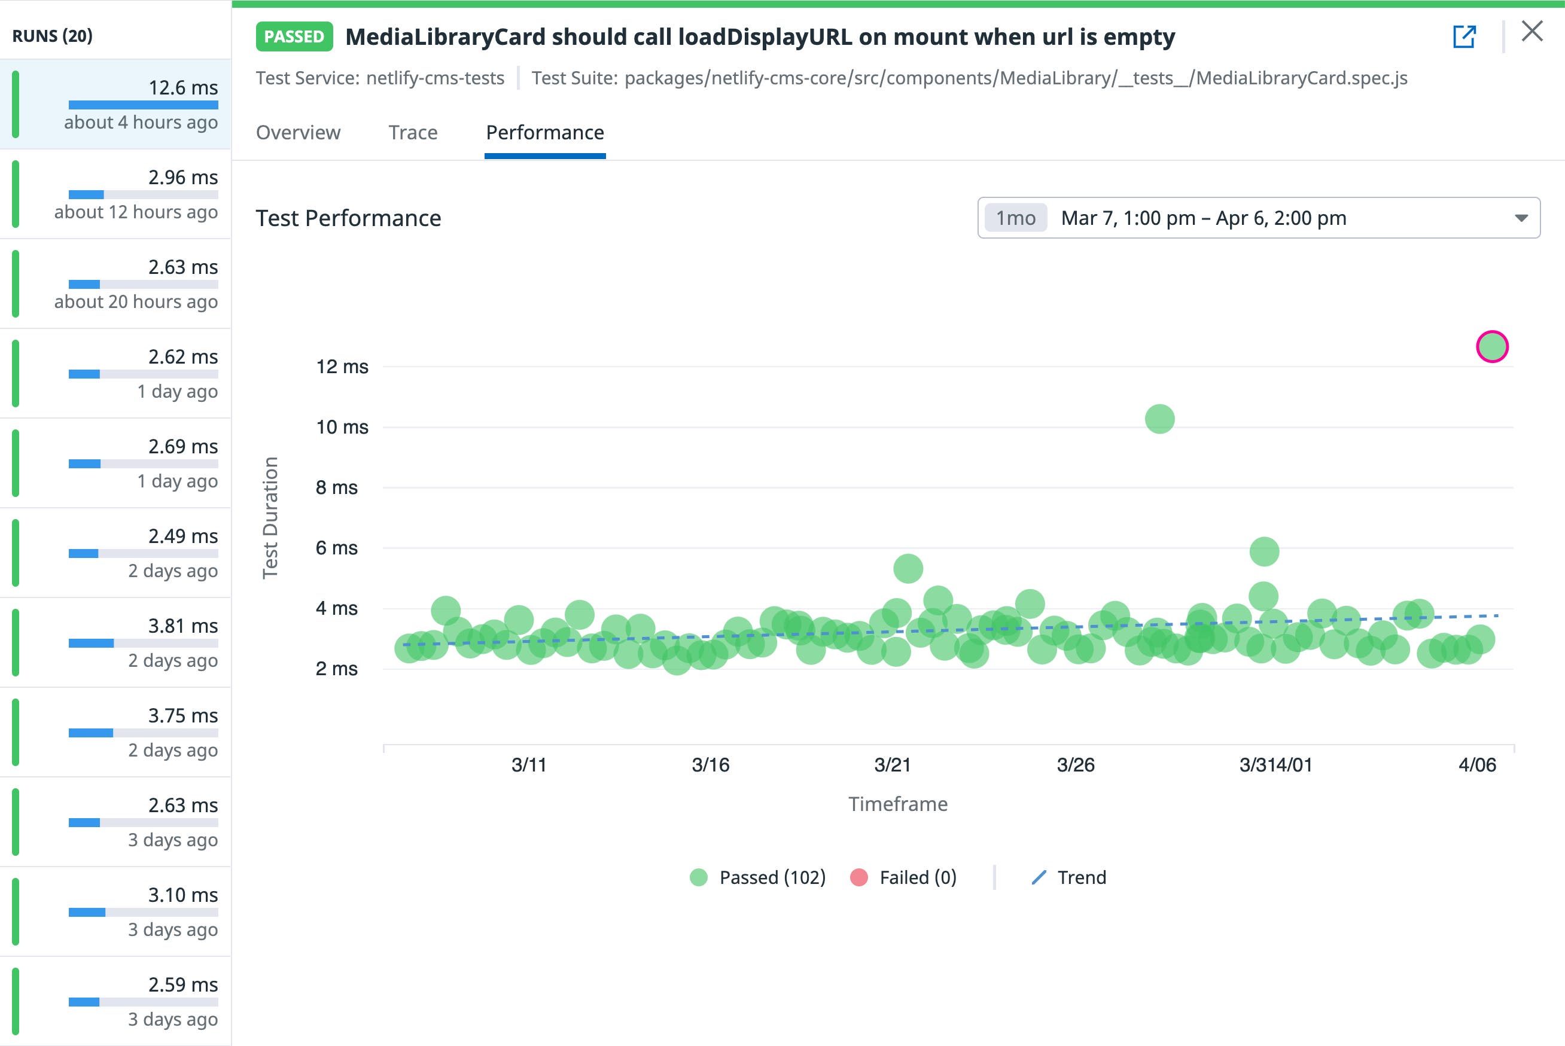Click the Passed legend marker
1565x1046 pixels.
[x=699, y=877]
